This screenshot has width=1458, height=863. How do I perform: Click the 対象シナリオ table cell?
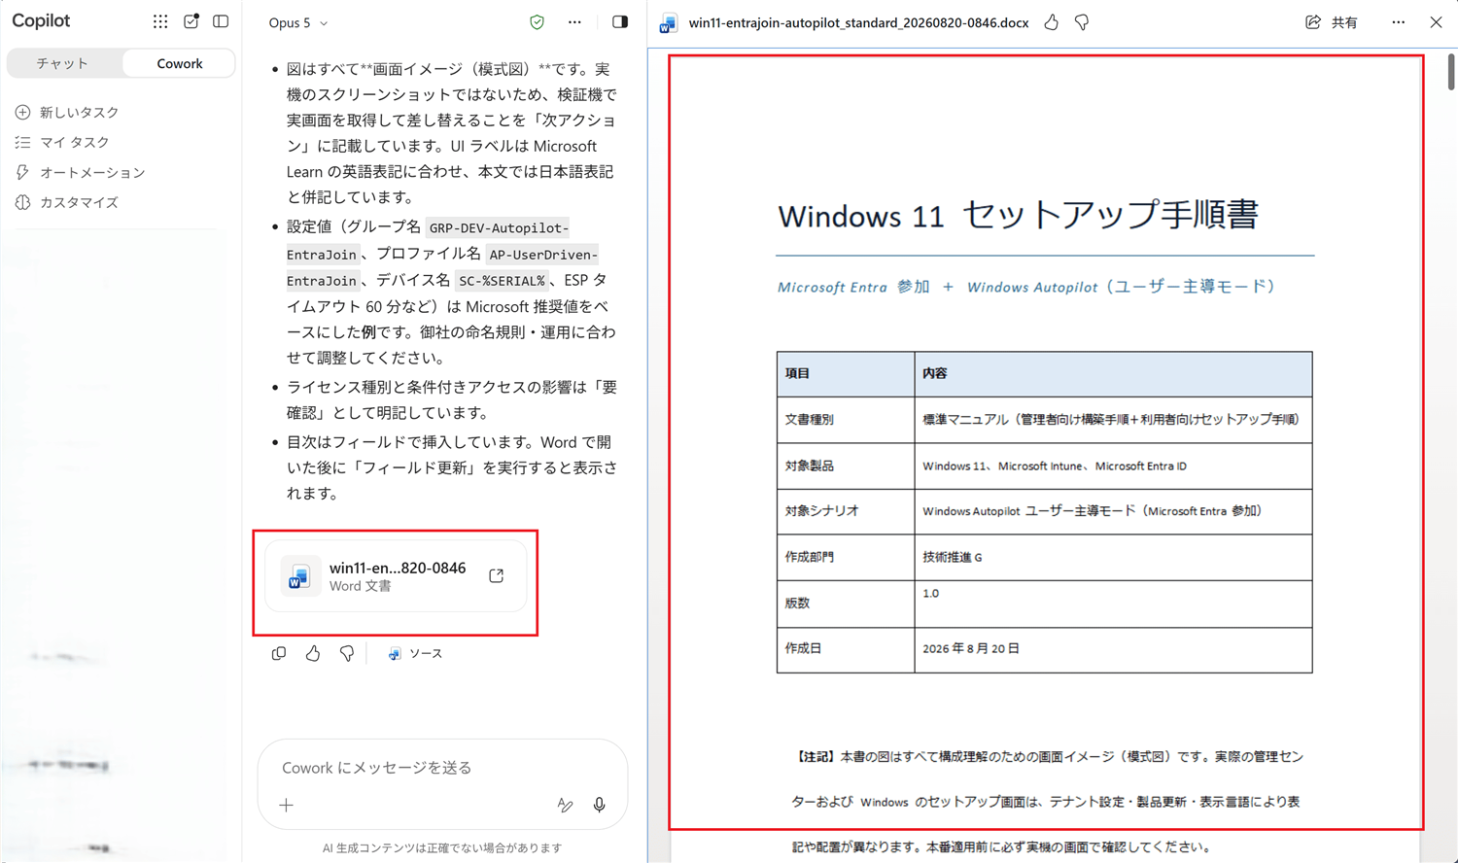846,510
